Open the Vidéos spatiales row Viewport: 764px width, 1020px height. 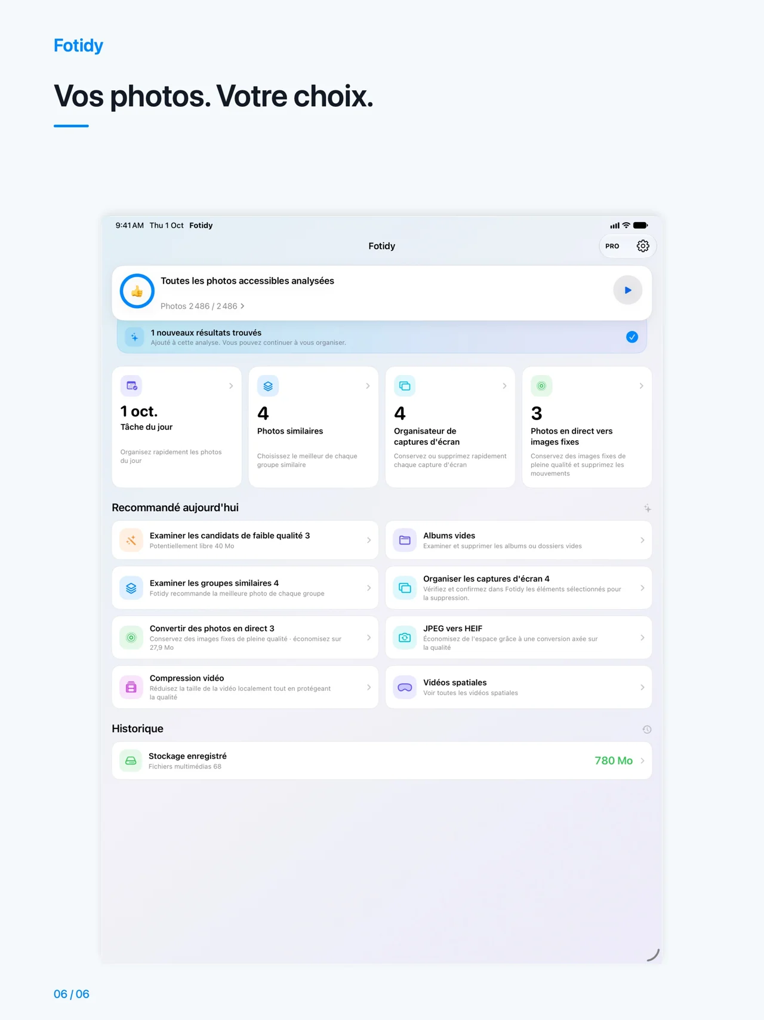point(519,687)
